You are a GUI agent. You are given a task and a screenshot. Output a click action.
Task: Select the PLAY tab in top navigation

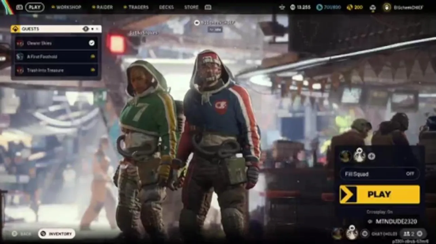click(x=35, y=7)
